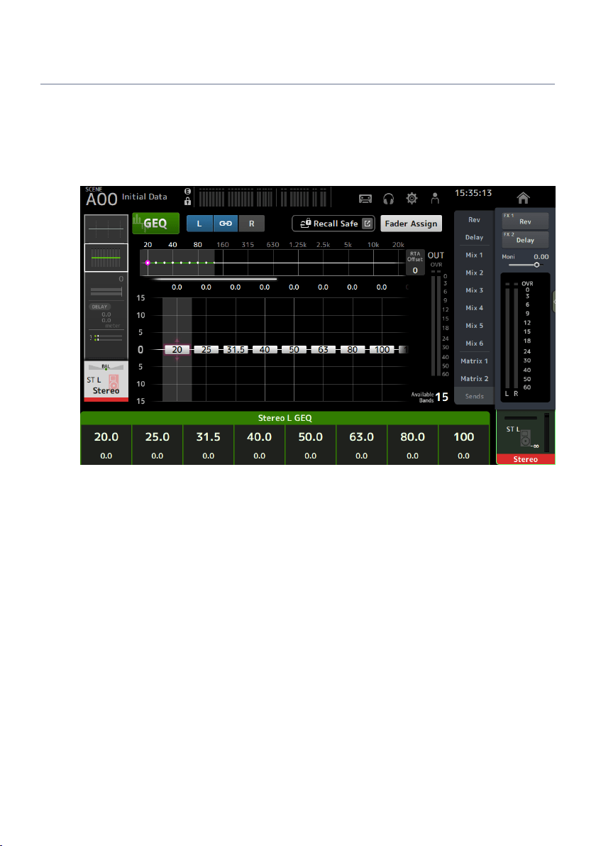596x846 pixels.
Task: Select Mix 5 in sends list
Action: (474, 326)
